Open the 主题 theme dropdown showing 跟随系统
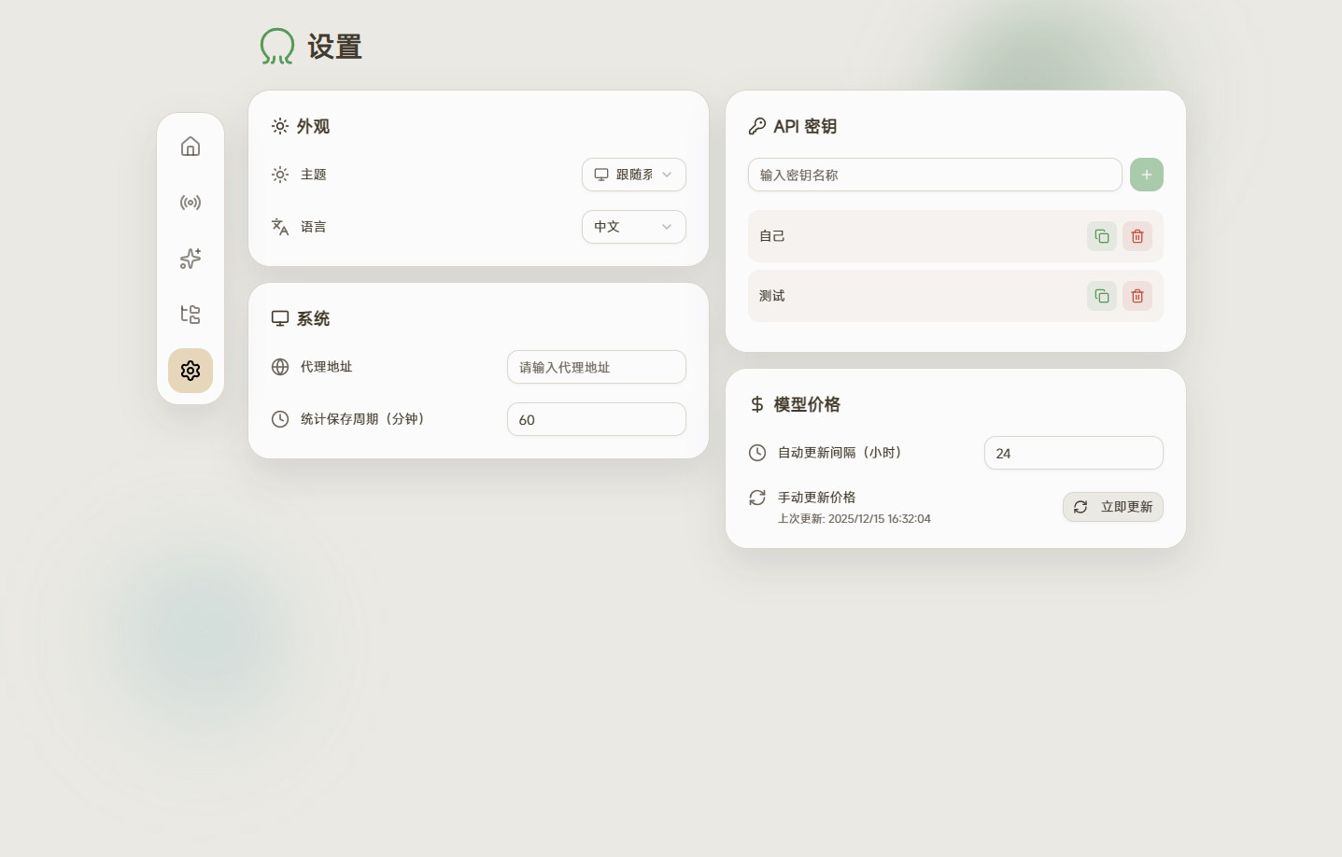Image resolution: width=1342 pixels, height=857 pixels. 633,175
